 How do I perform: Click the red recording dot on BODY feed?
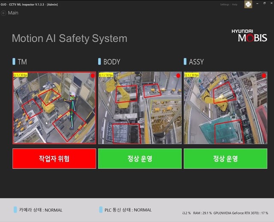[178, 76]
